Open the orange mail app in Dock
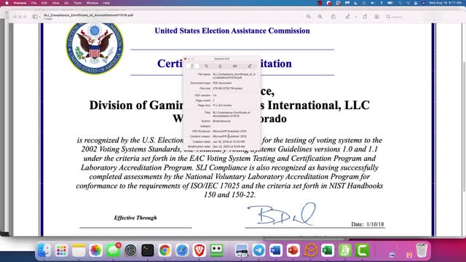The width and height of the screenshot is (466, 262). click(310, 250)
